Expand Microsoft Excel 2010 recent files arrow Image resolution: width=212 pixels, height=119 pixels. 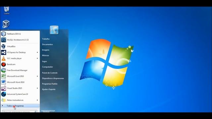[x=37, y=76]
